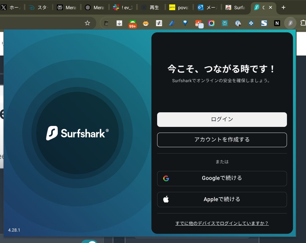Viewport: 306px width, 243px height.
Task: Click the heading 今こそ、つながる時です！
Action: [x=222, y=69]
